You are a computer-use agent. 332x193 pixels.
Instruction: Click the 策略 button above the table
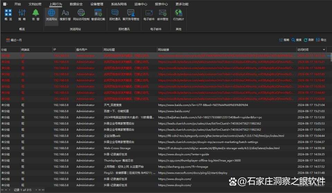point(284,40)
